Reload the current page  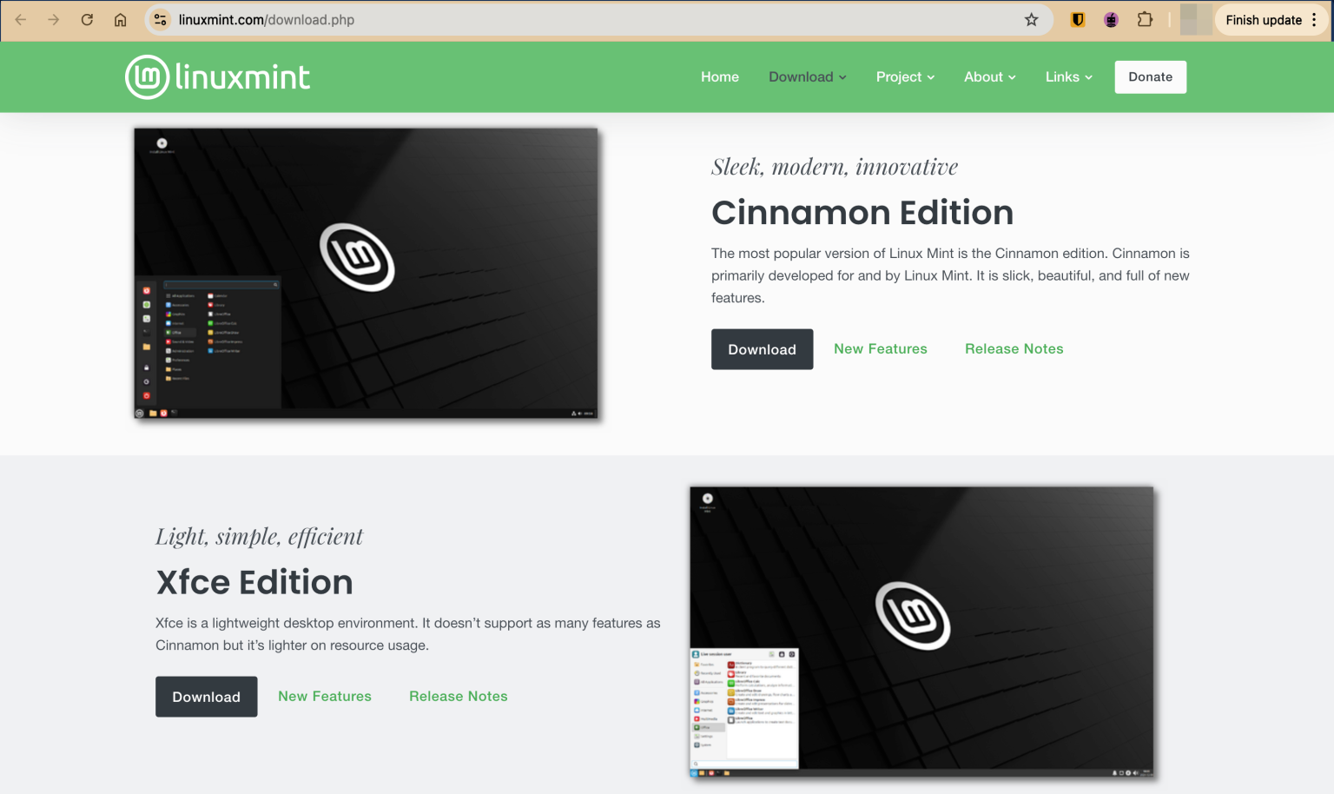tap(87, 19)
